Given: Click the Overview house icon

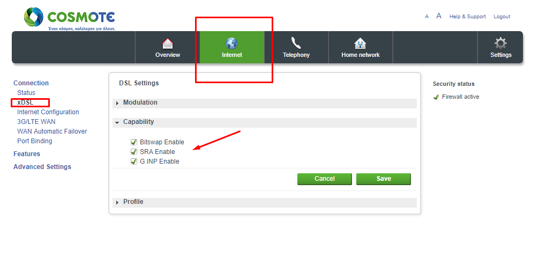Looking at the screenshot, I should coord(168,43).
